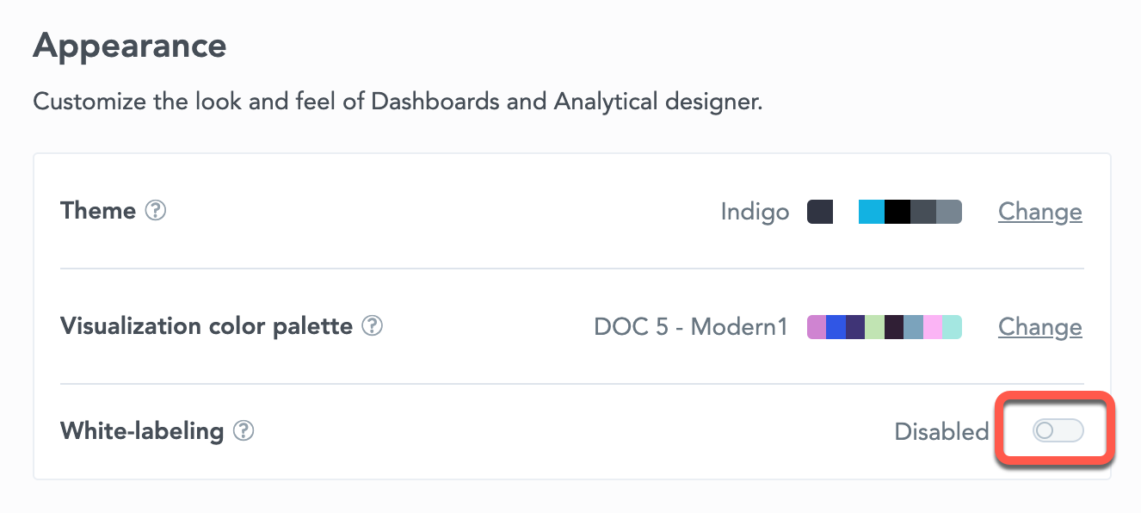The height and width of the screenshot is (513, 1141).
Task: Click the cyan swatch in Theme row
Action: tap(872, 212)
